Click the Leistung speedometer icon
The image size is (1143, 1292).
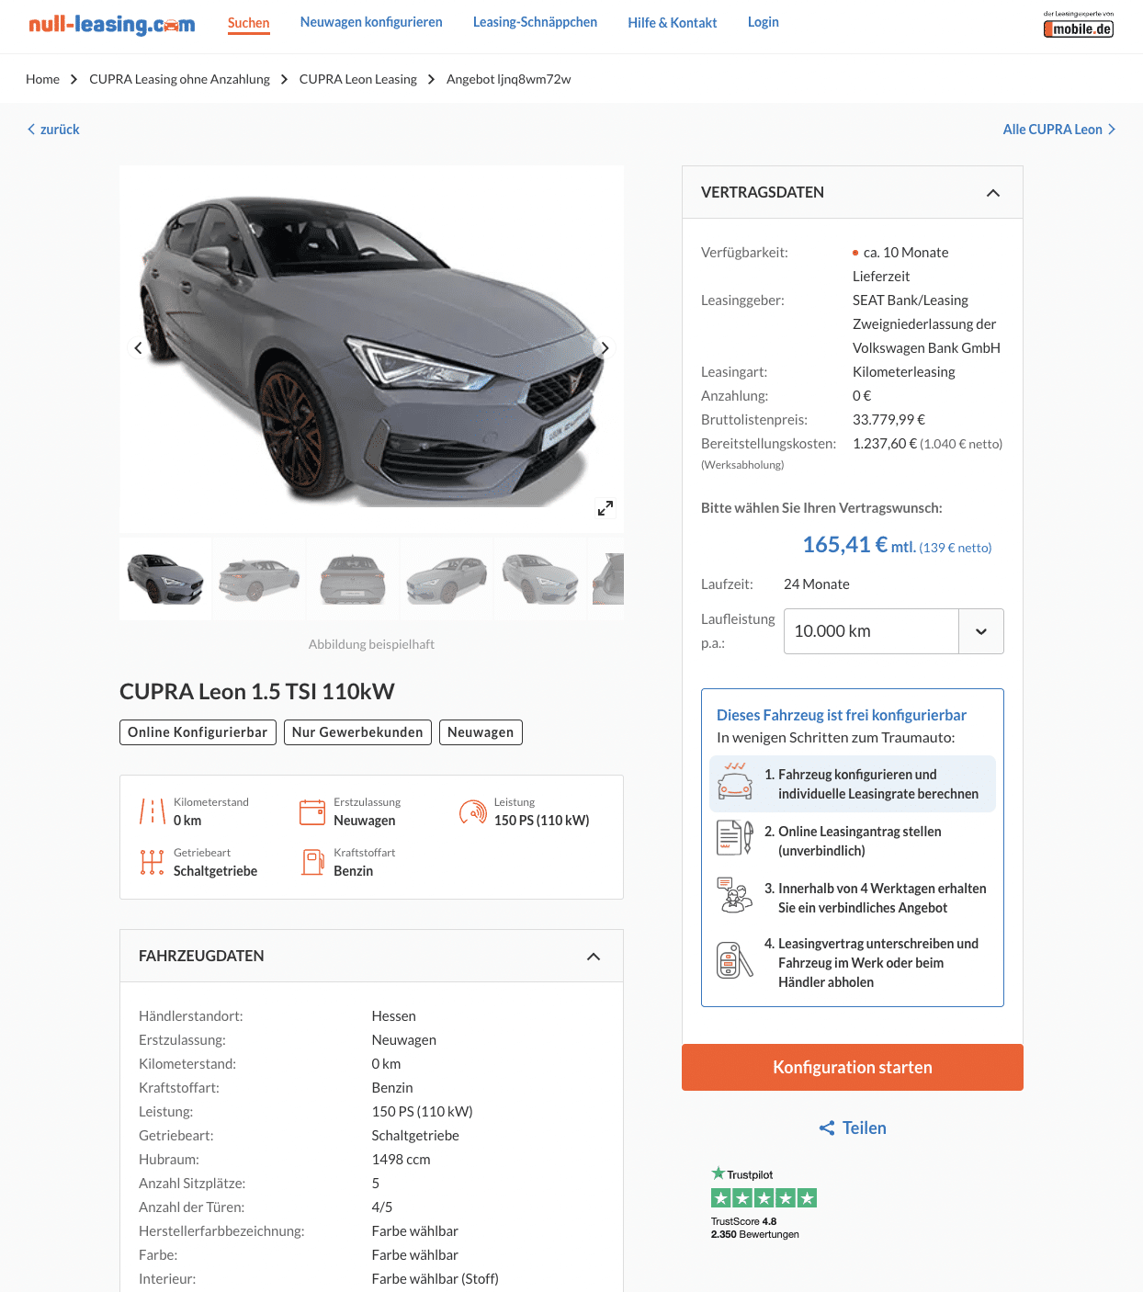click(x=472, y=811)
